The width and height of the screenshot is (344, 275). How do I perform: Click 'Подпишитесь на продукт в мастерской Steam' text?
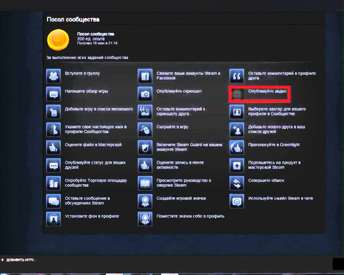274,165
